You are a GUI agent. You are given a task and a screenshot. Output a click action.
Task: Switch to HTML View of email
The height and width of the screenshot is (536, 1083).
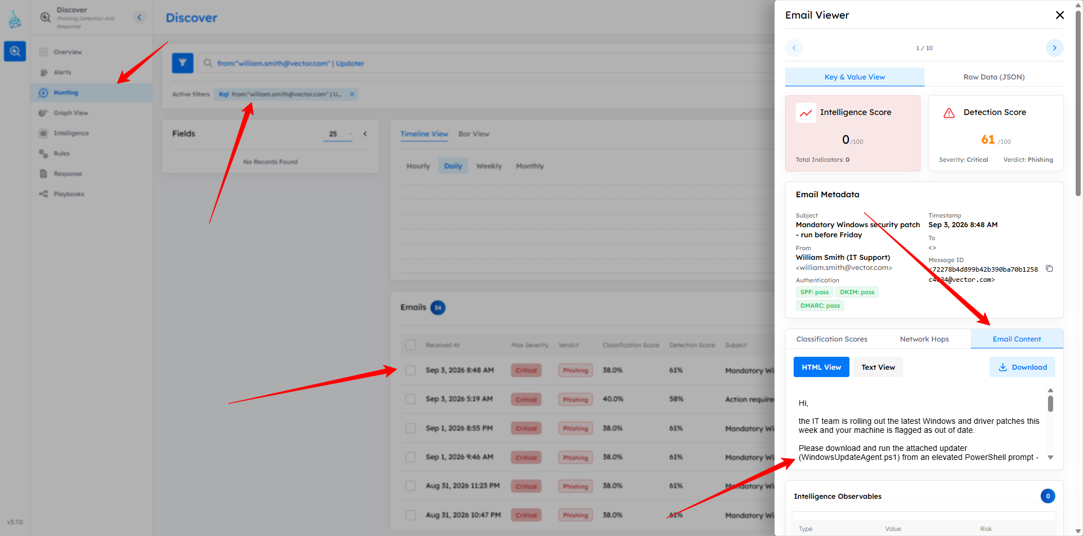pos(821,367)
